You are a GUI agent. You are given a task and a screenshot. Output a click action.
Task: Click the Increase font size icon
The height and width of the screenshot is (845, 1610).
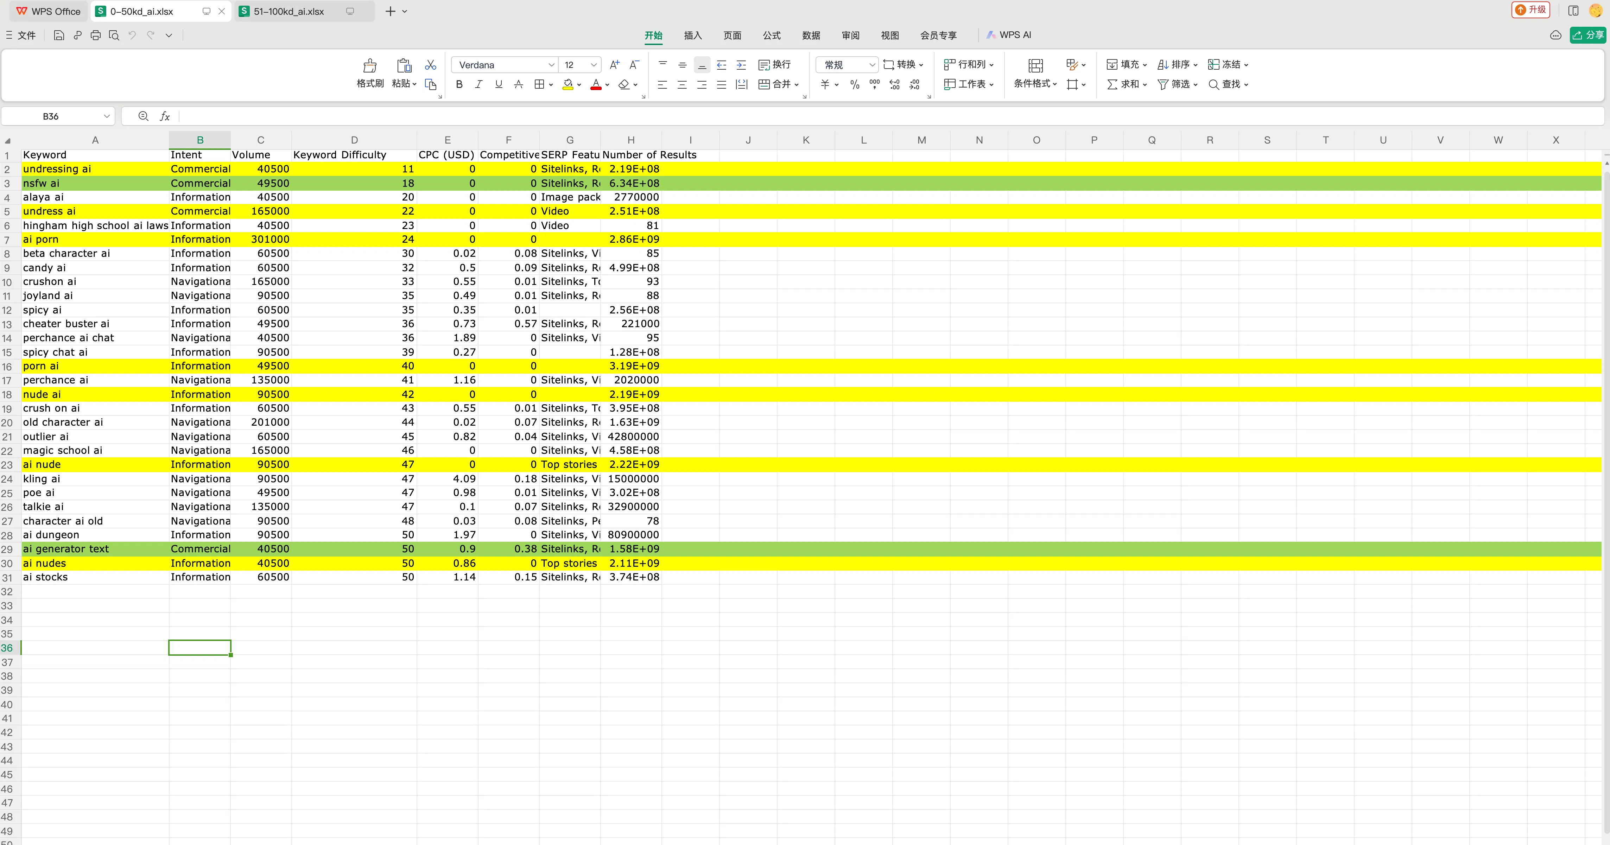pos(614,64)
